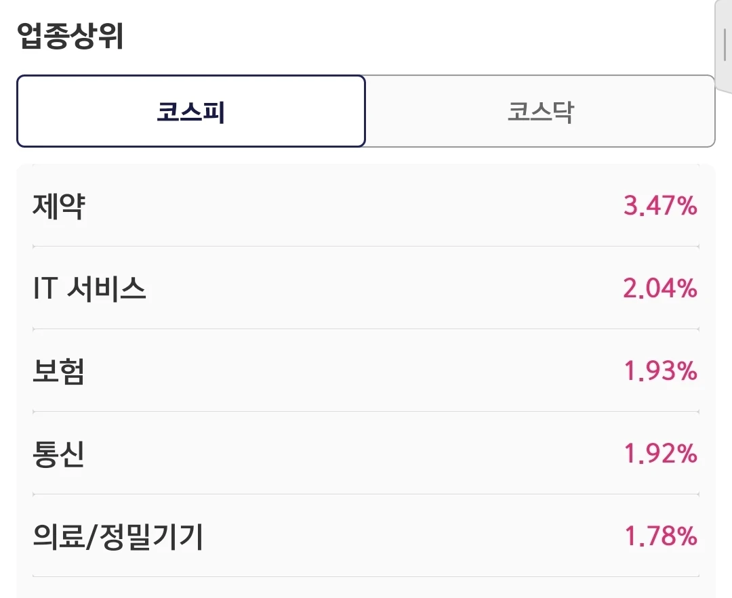Viewport: 732px width, 598px height.
Task: Click the 업종상위 section heading
Action: point(70,35)
